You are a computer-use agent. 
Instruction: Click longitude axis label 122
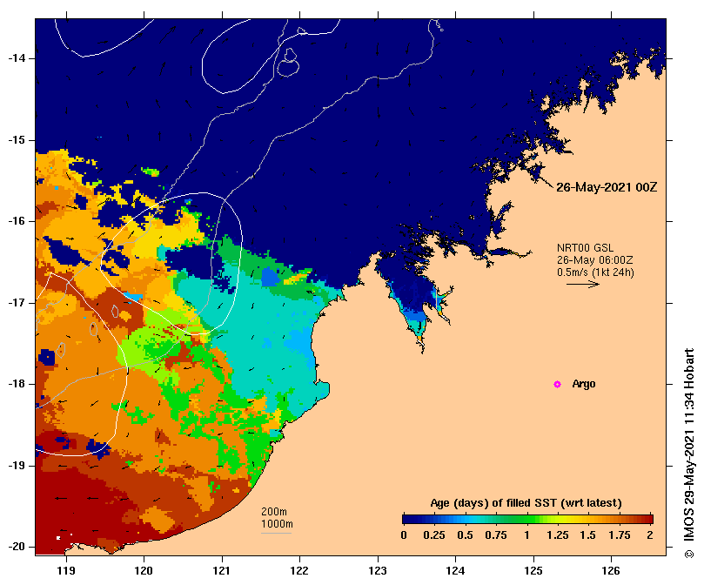point(299,570)
